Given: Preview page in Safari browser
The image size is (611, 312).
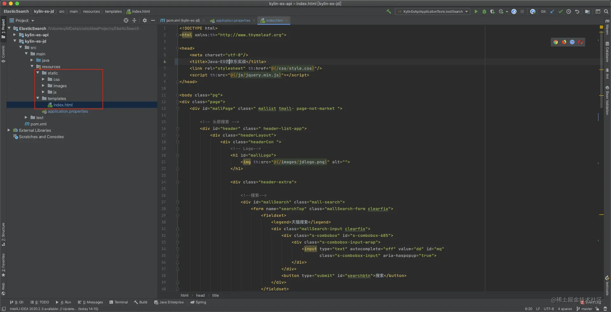Looking at the screenshot, I should 572,42.
